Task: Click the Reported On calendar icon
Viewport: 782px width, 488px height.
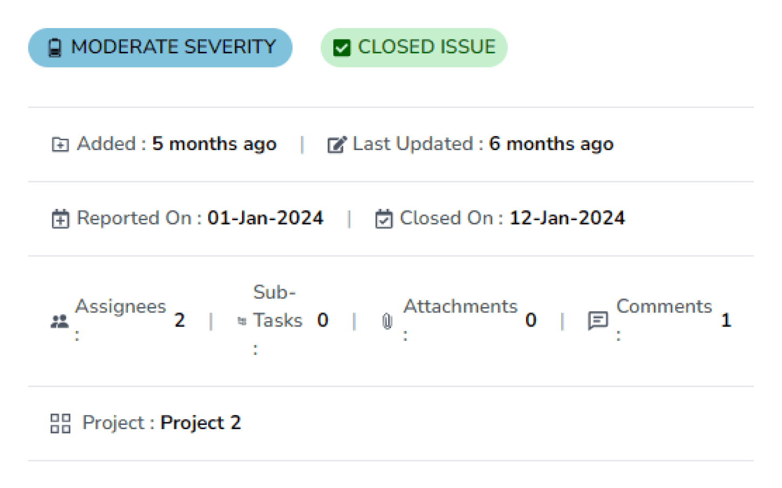Action: [x=60, y=219]
